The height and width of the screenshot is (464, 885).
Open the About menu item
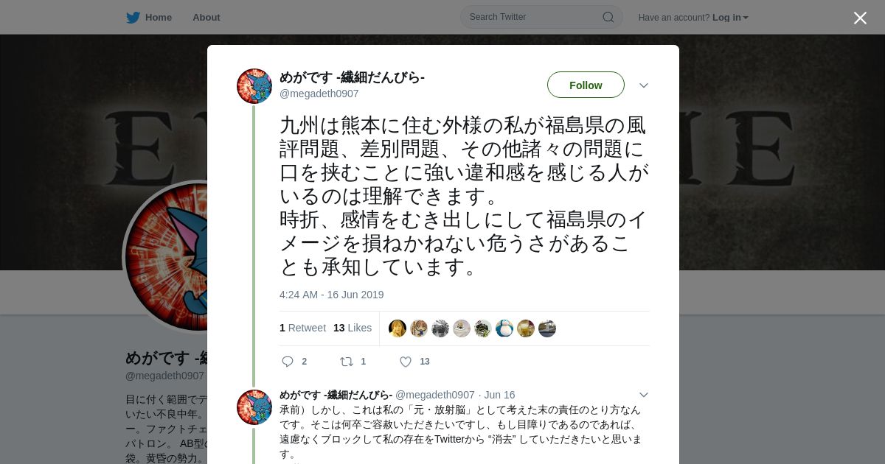206,18
